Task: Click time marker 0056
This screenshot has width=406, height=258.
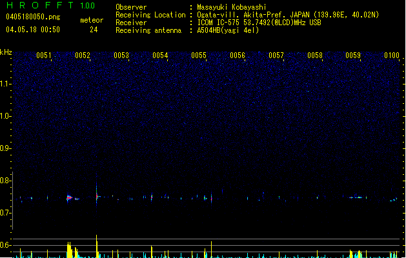Action: click(x=238, y=55)
